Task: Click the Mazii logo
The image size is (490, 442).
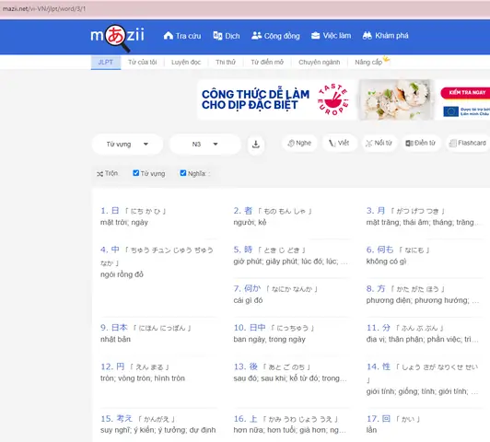Action: coord(118,37)
